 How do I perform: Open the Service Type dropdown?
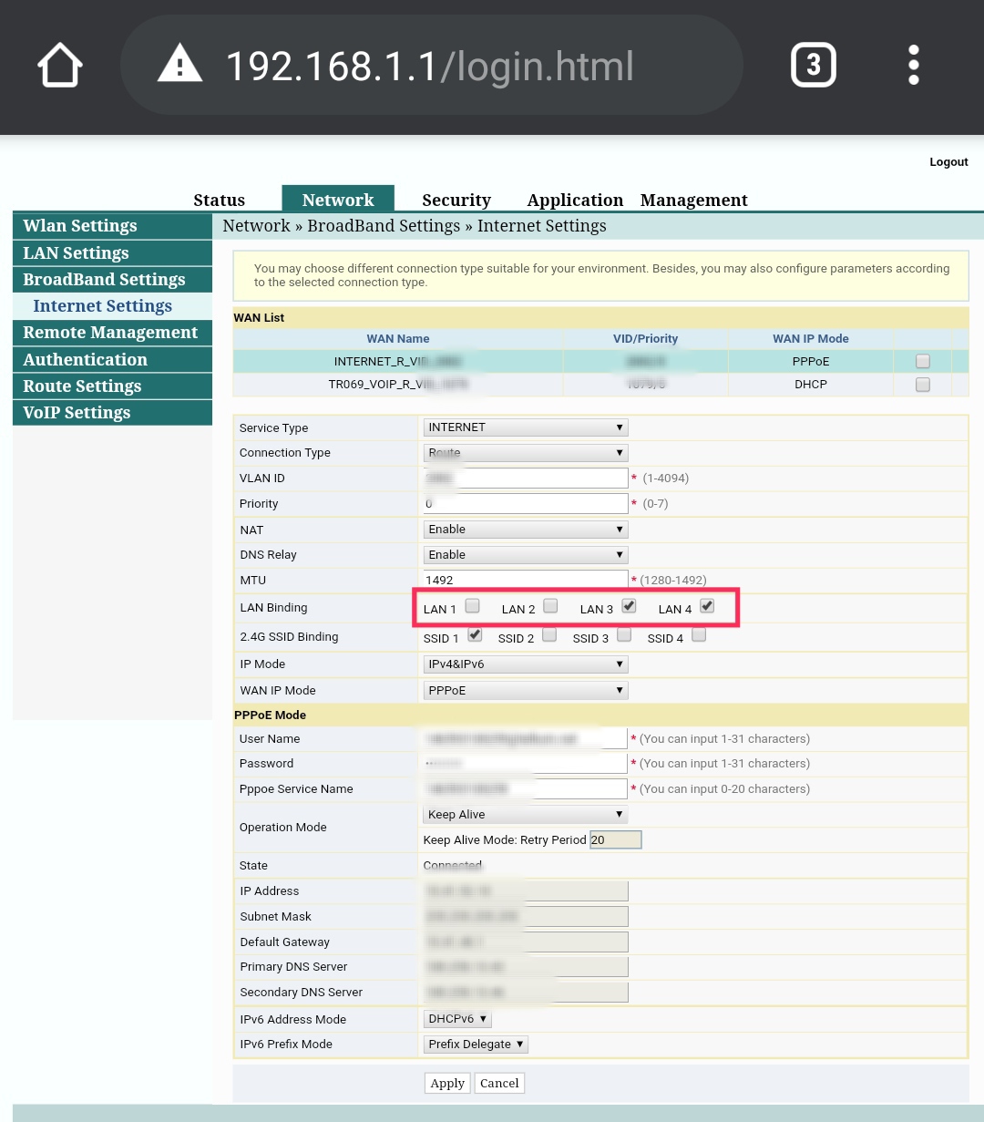click(525, 427)
